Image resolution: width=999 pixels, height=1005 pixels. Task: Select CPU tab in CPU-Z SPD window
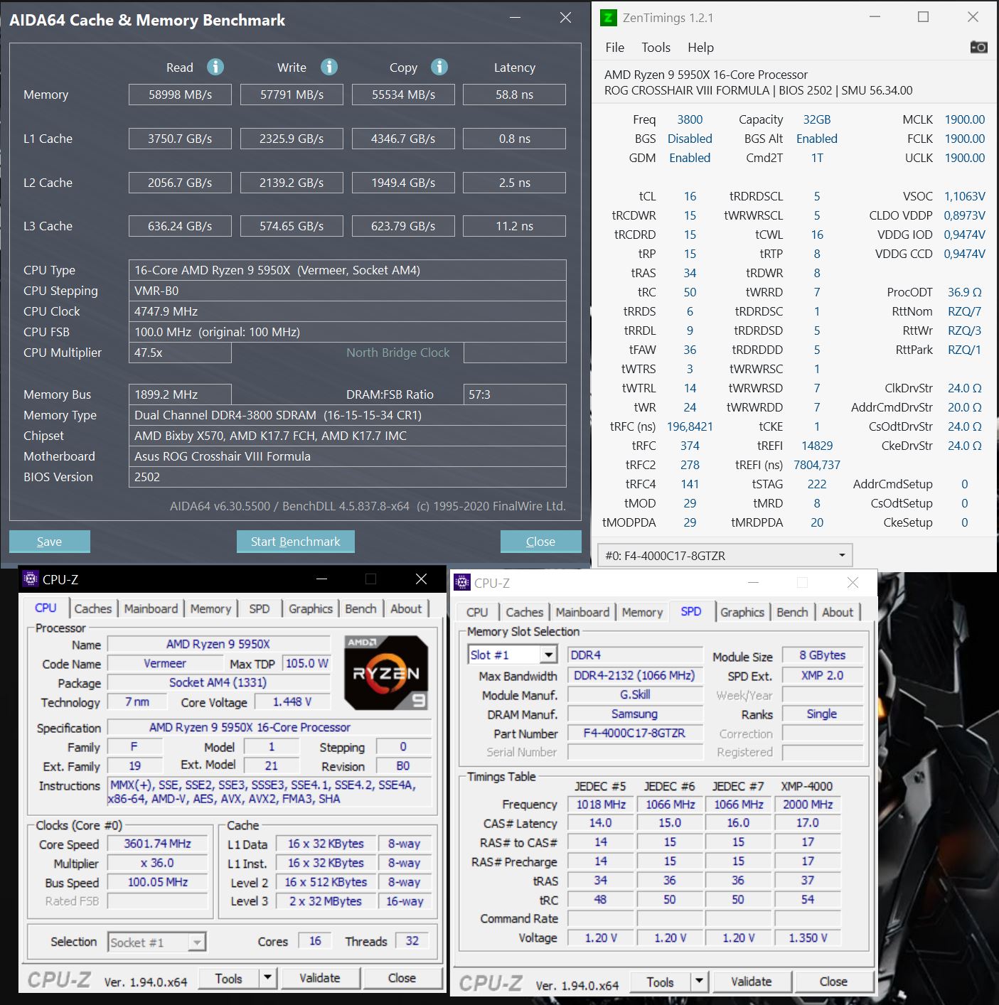[x=477, y=612]
